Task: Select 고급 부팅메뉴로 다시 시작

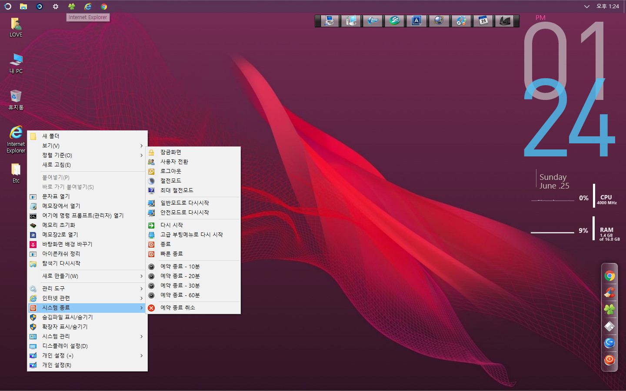Action: point(193,235)
